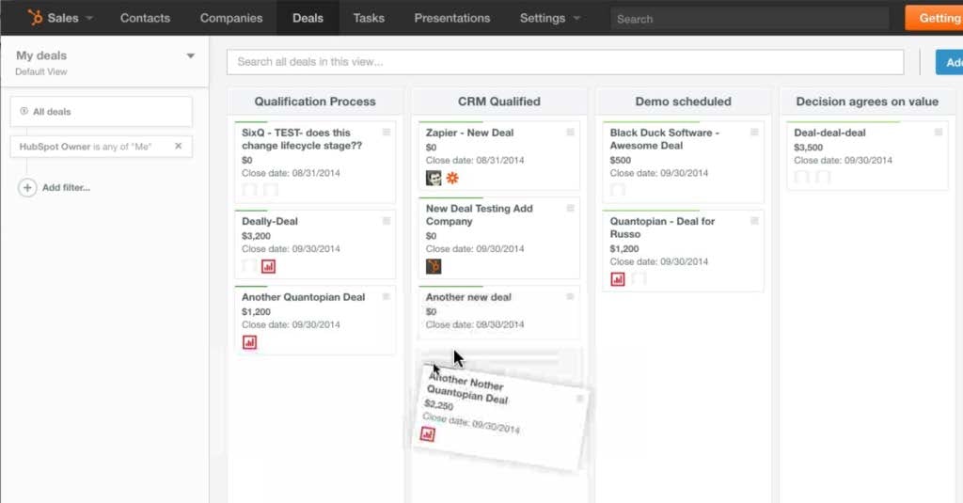This screenshot has height=503, width=963.
Task: Switch to the Tasks tab
Action: pos(369,18)
